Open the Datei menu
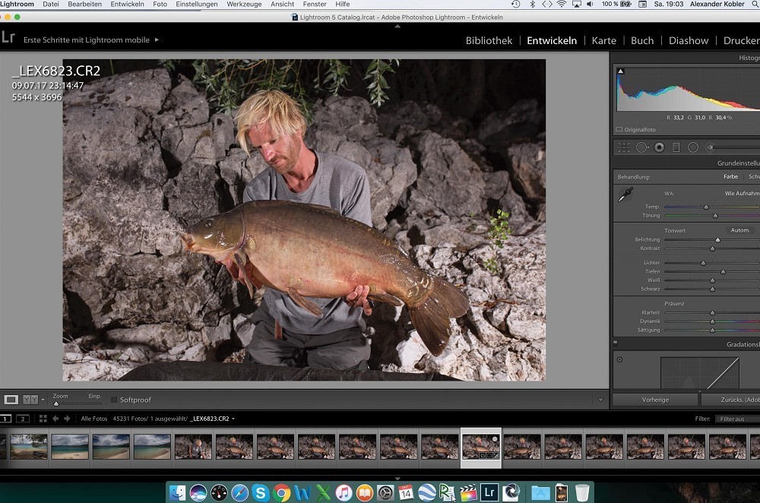 pos(51,4)
